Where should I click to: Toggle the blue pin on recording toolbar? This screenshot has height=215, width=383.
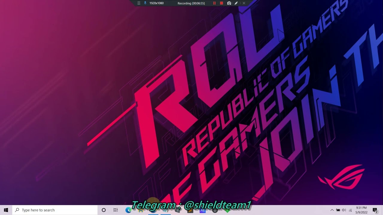point(145,3)
